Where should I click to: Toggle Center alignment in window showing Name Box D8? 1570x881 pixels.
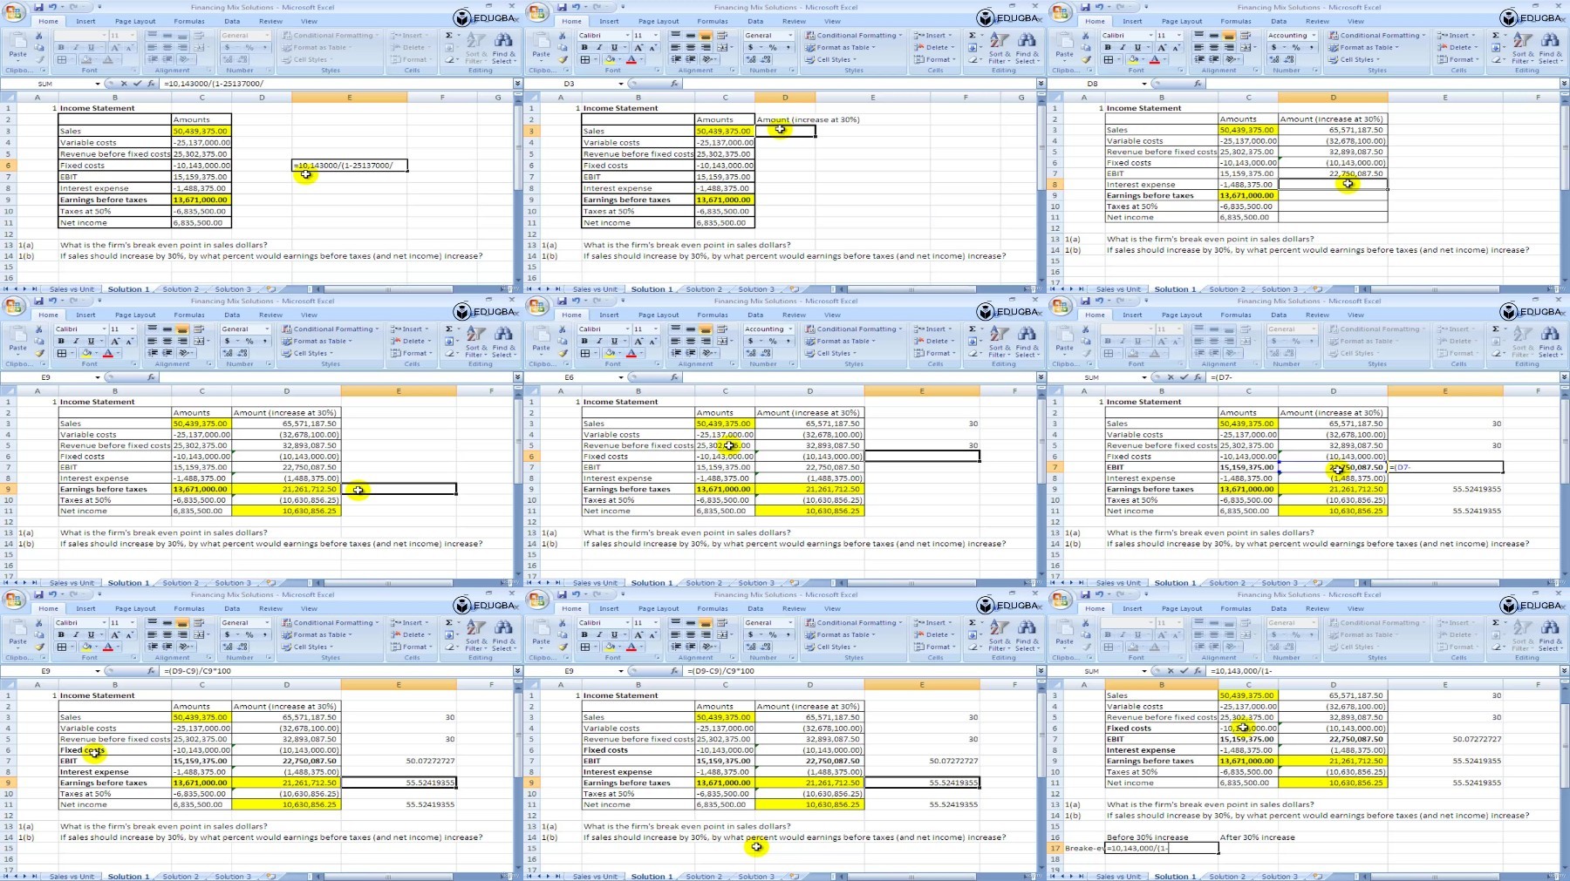click(1214, 48)
